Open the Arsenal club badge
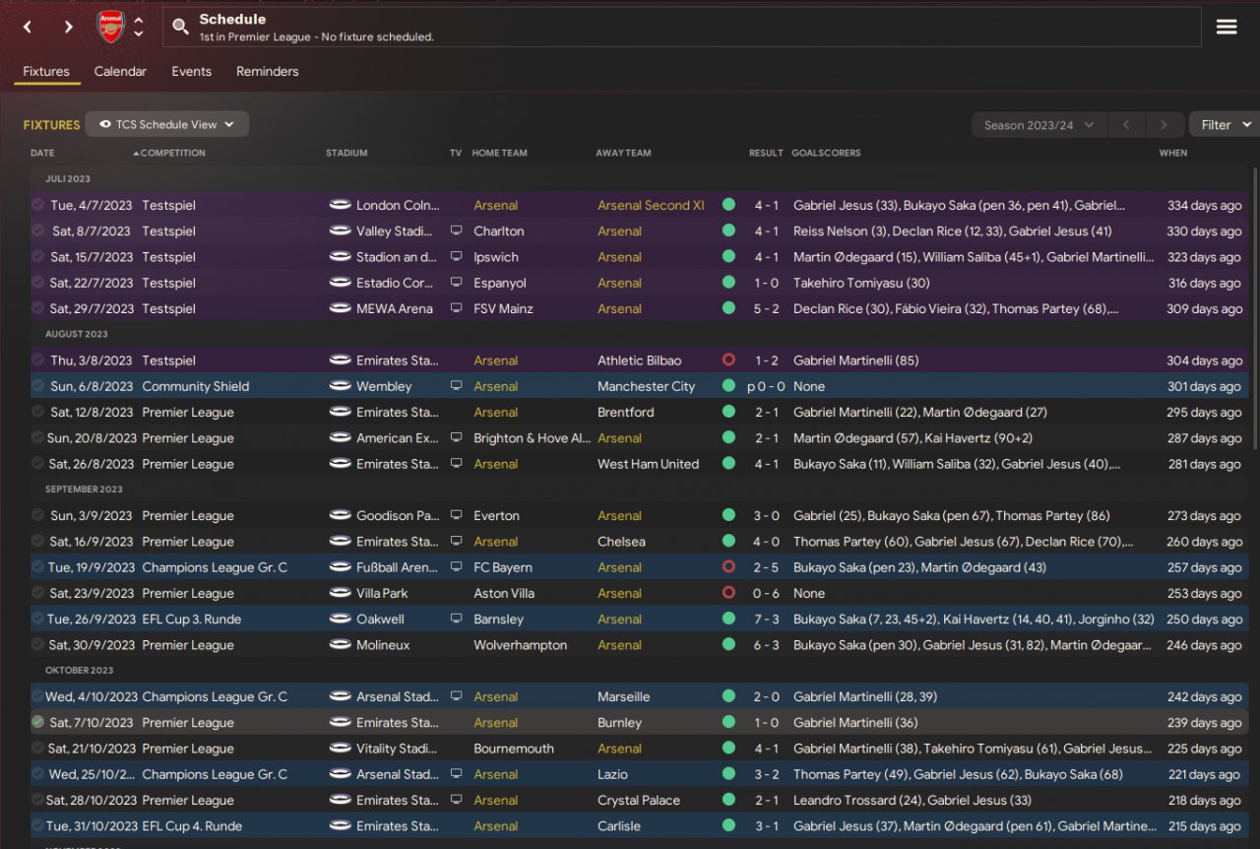The image size is (1260, 849). [110, 27]
